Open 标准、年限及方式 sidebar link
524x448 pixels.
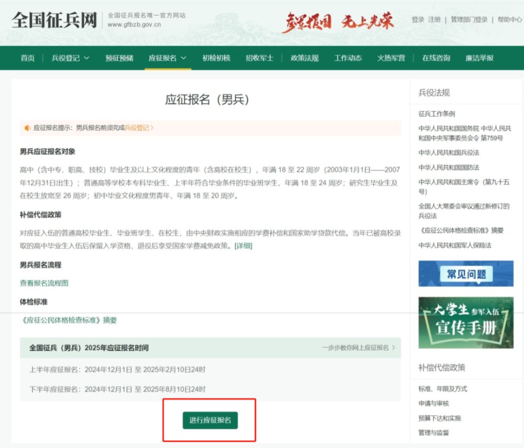tap(442, 389)
